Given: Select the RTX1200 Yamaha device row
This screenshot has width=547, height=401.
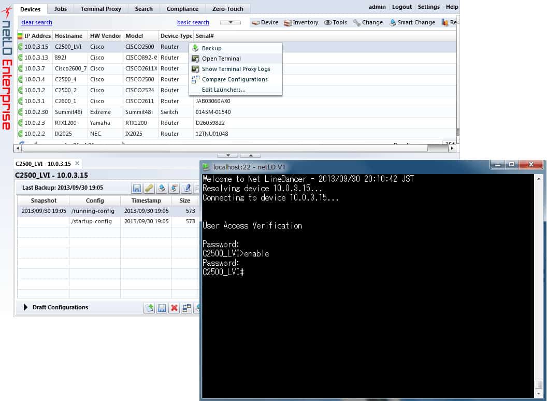Looking at the screenshot, I should tap(237, 123).
